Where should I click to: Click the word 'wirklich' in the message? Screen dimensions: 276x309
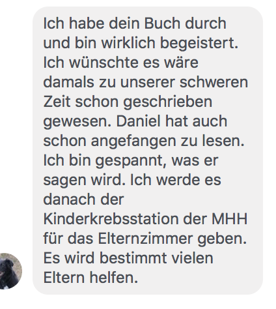(x=128, y=43)
